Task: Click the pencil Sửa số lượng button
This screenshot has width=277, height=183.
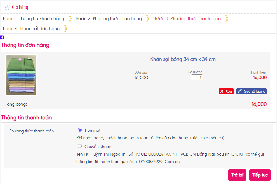Action: click(251, 91)
